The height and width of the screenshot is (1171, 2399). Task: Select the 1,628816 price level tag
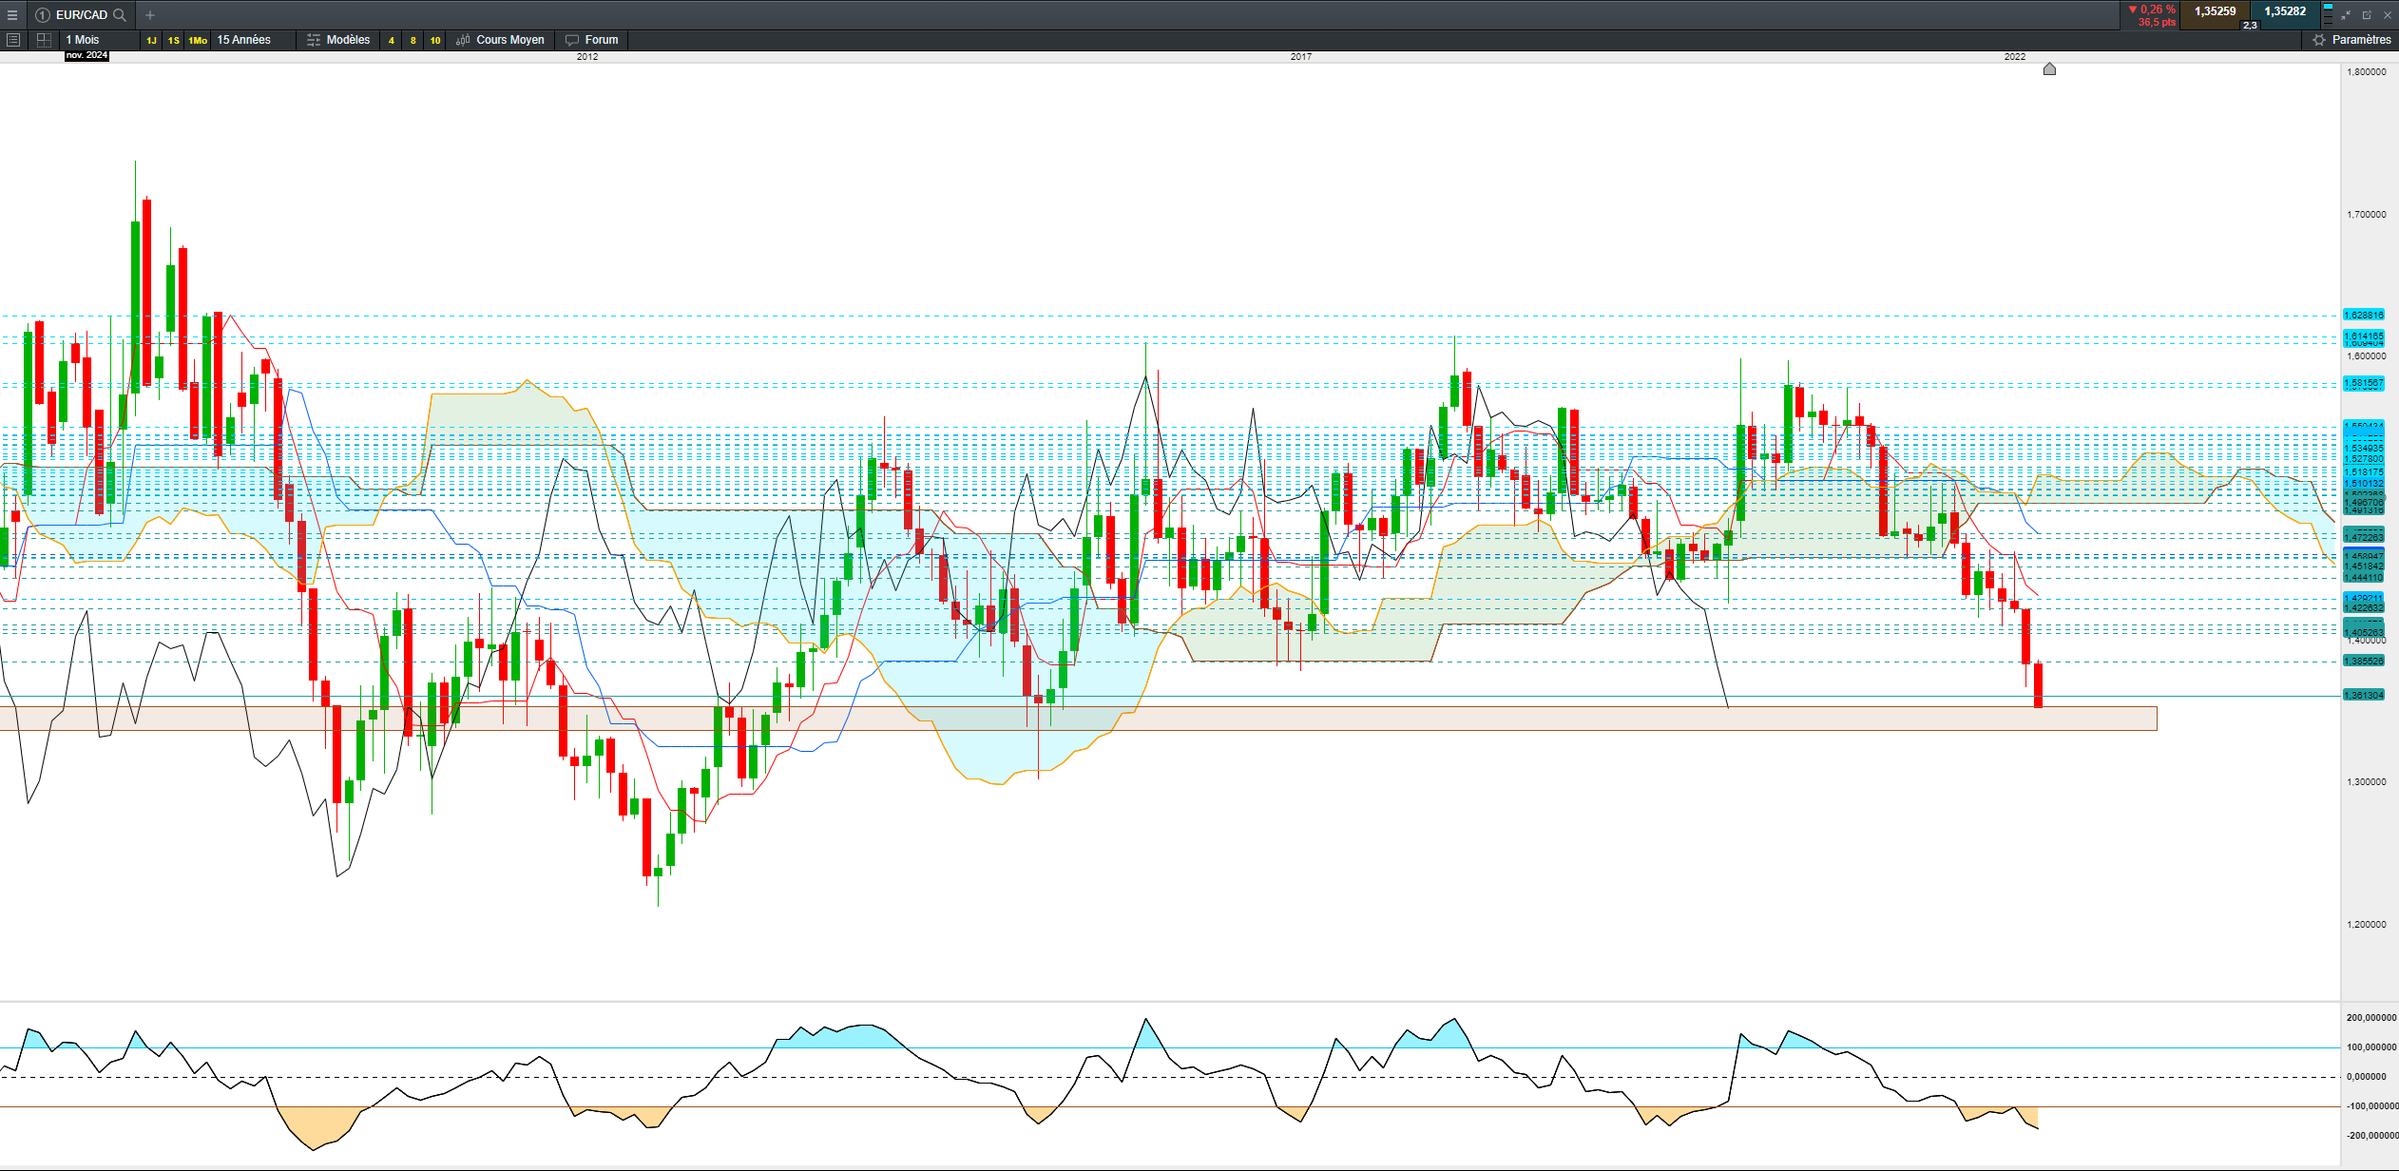coord(2364,315)
